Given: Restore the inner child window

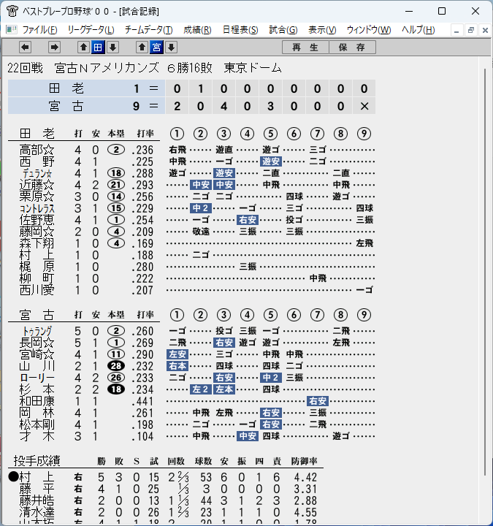Looking at the screenshot, I should tap(471, 31).
